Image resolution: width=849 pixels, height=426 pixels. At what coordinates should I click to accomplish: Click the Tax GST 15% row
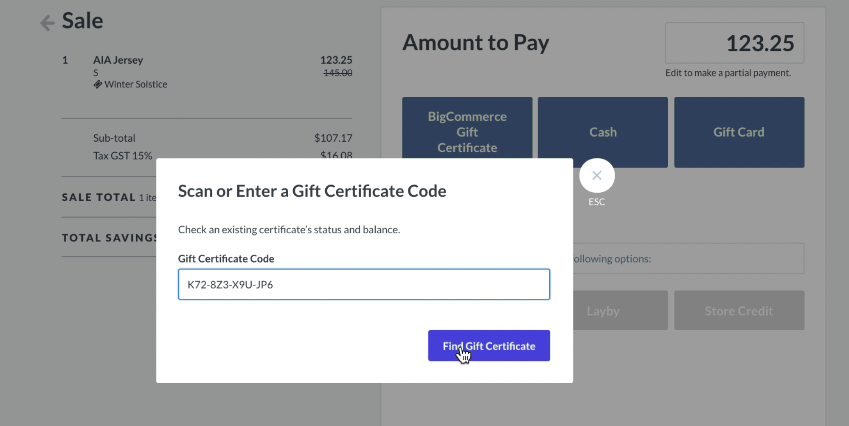(x=122, y=156)
